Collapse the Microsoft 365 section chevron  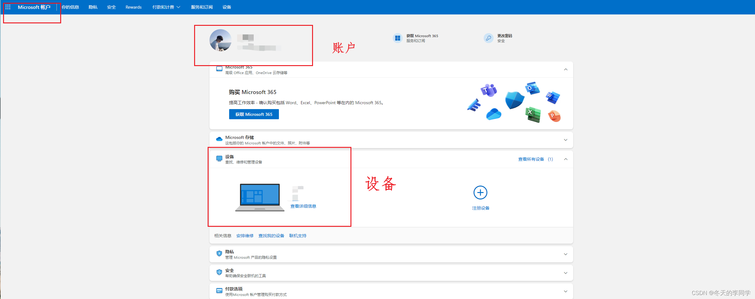565,69
